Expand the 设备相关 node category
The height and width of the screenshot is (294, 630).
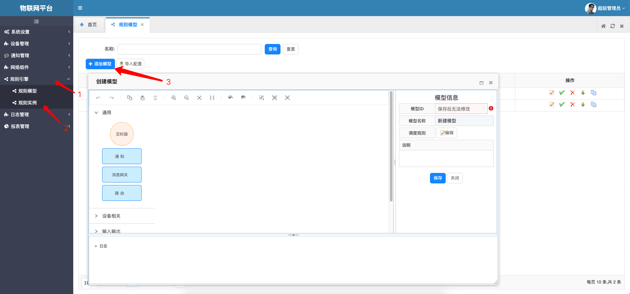coord(111,216)
